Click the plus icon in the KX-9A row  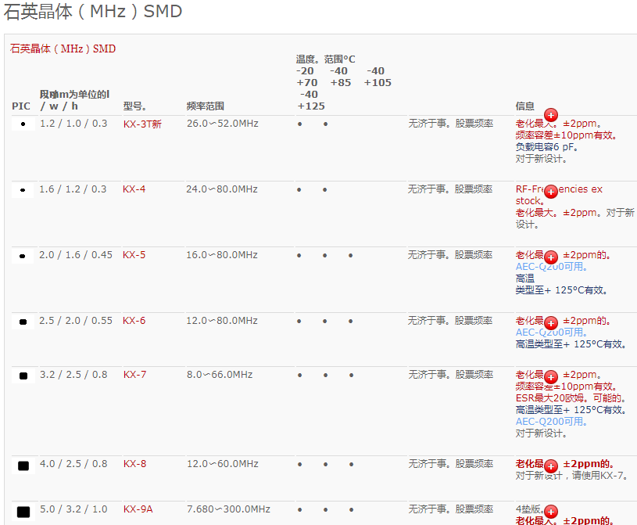click(x=550, y=510)
